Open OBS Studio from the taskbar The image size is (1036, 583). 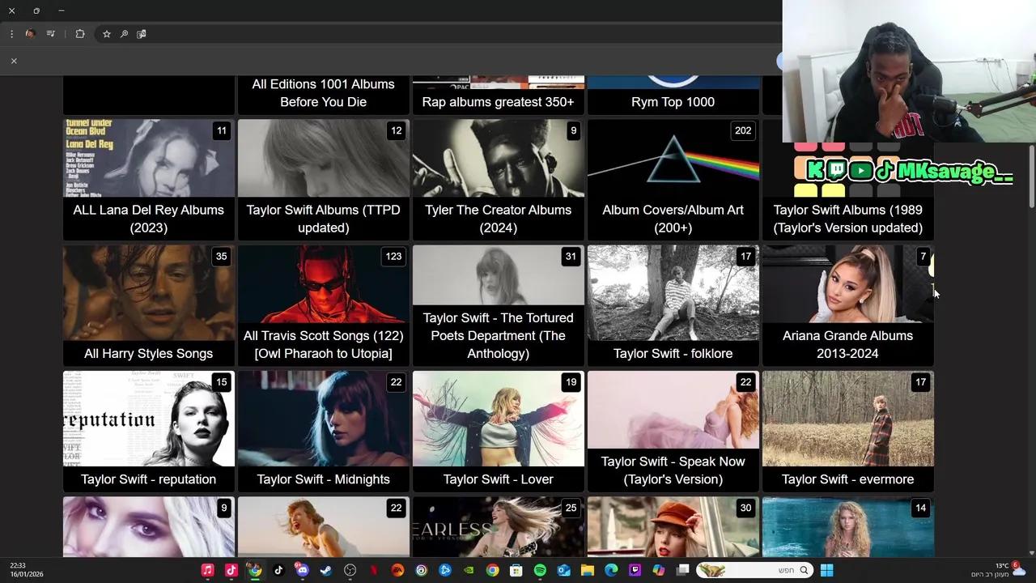[x=350, y=570]
